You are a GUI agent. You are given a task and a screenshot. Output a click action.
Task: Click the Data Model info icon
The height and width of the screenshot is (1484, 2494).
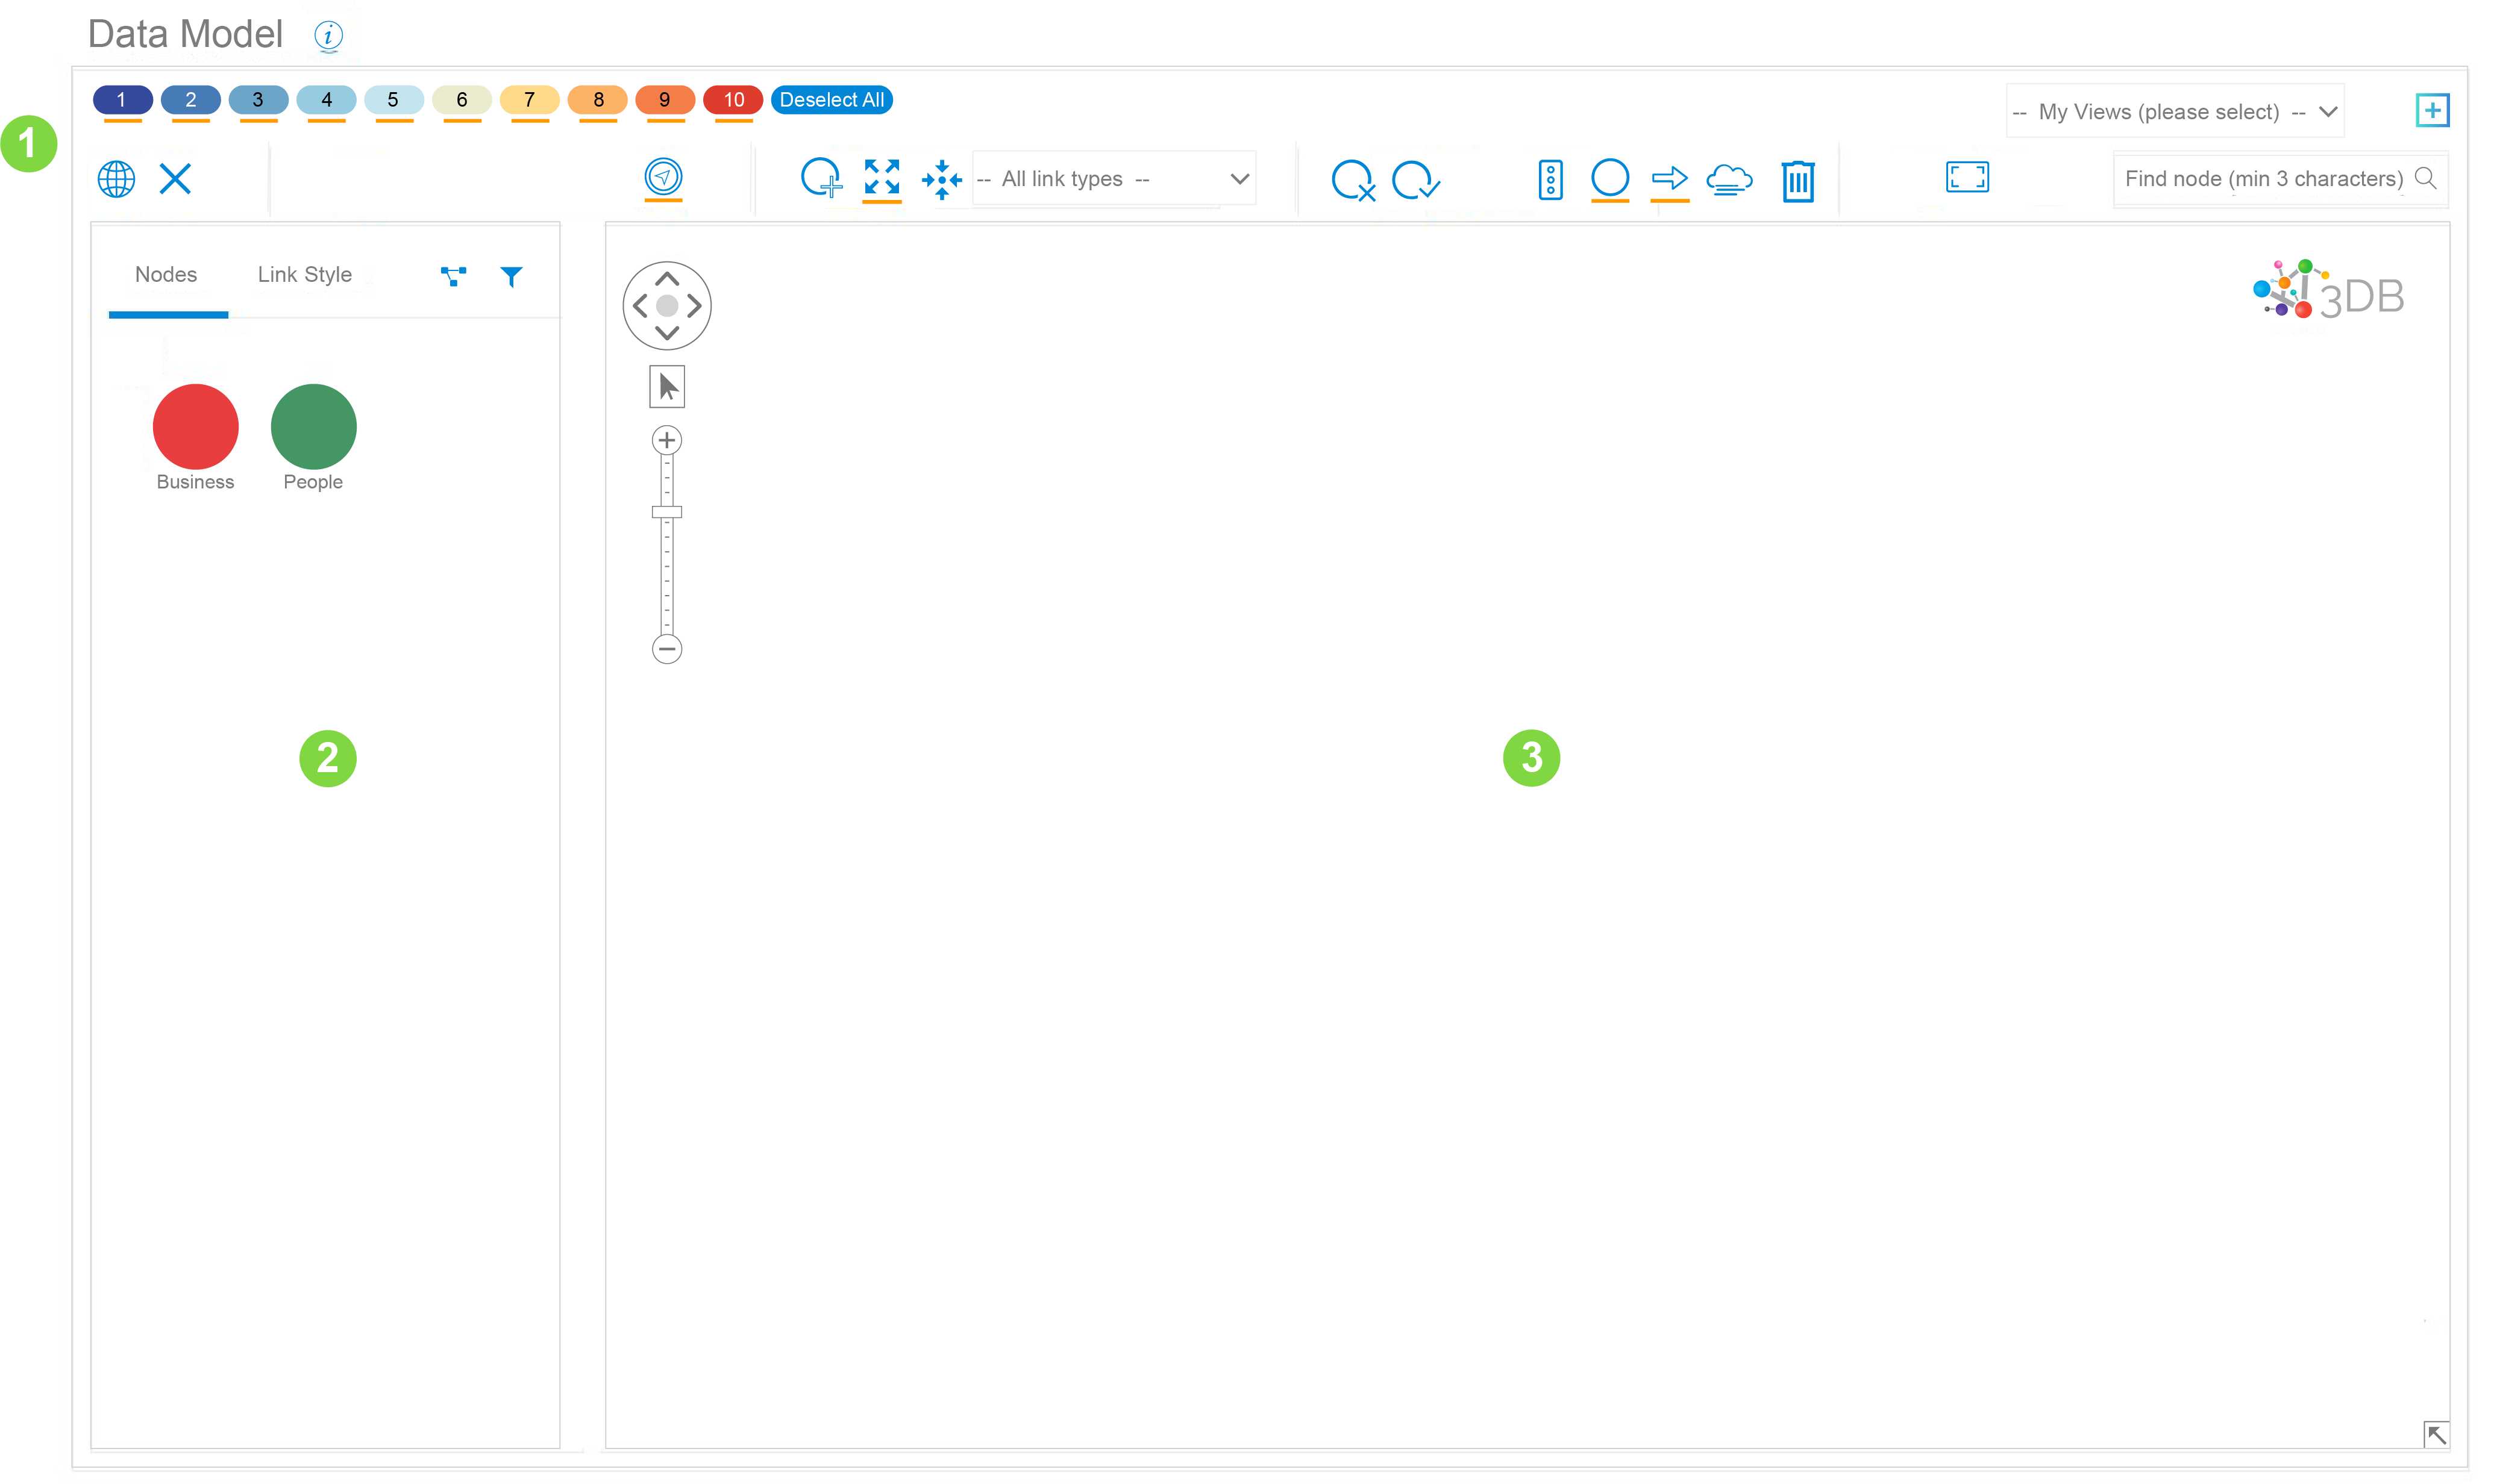(x=328, y=36)
